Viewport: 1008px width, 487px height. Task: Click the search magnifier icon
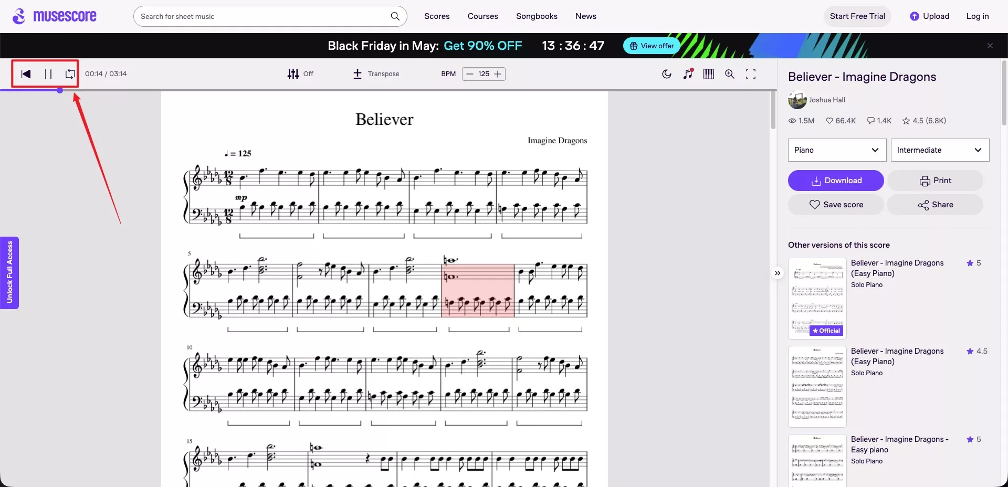click(395, 16)
